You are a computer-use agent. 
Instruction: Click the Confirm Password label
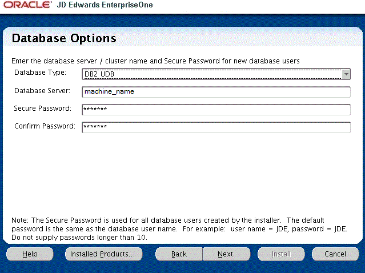[45, 126]
